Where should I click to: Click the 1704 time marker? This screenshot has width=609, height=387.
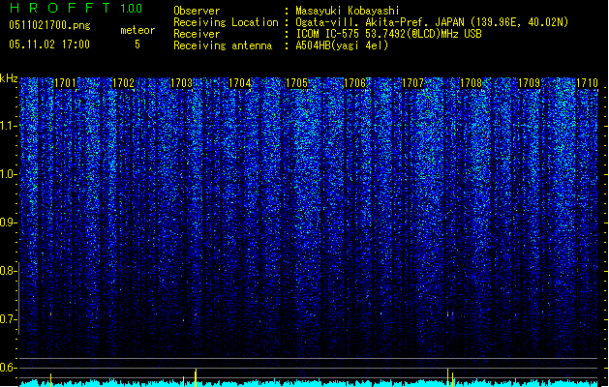[240, 83]
